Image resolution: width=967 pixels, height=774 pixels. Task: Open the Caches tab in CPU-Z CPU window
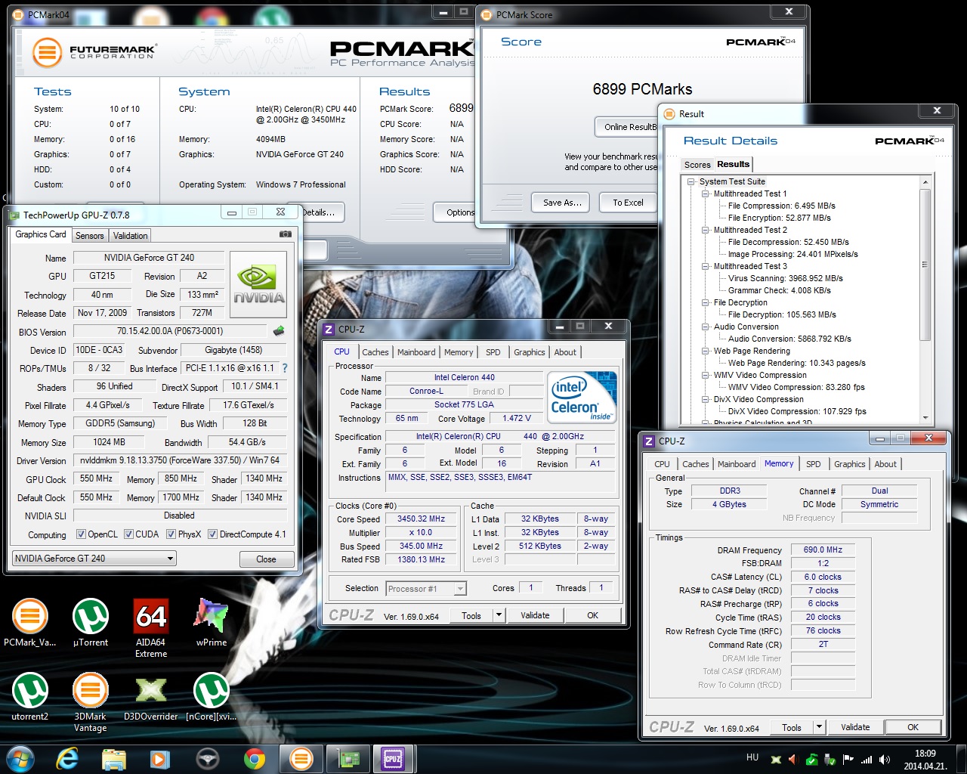(x=375, y=352)
